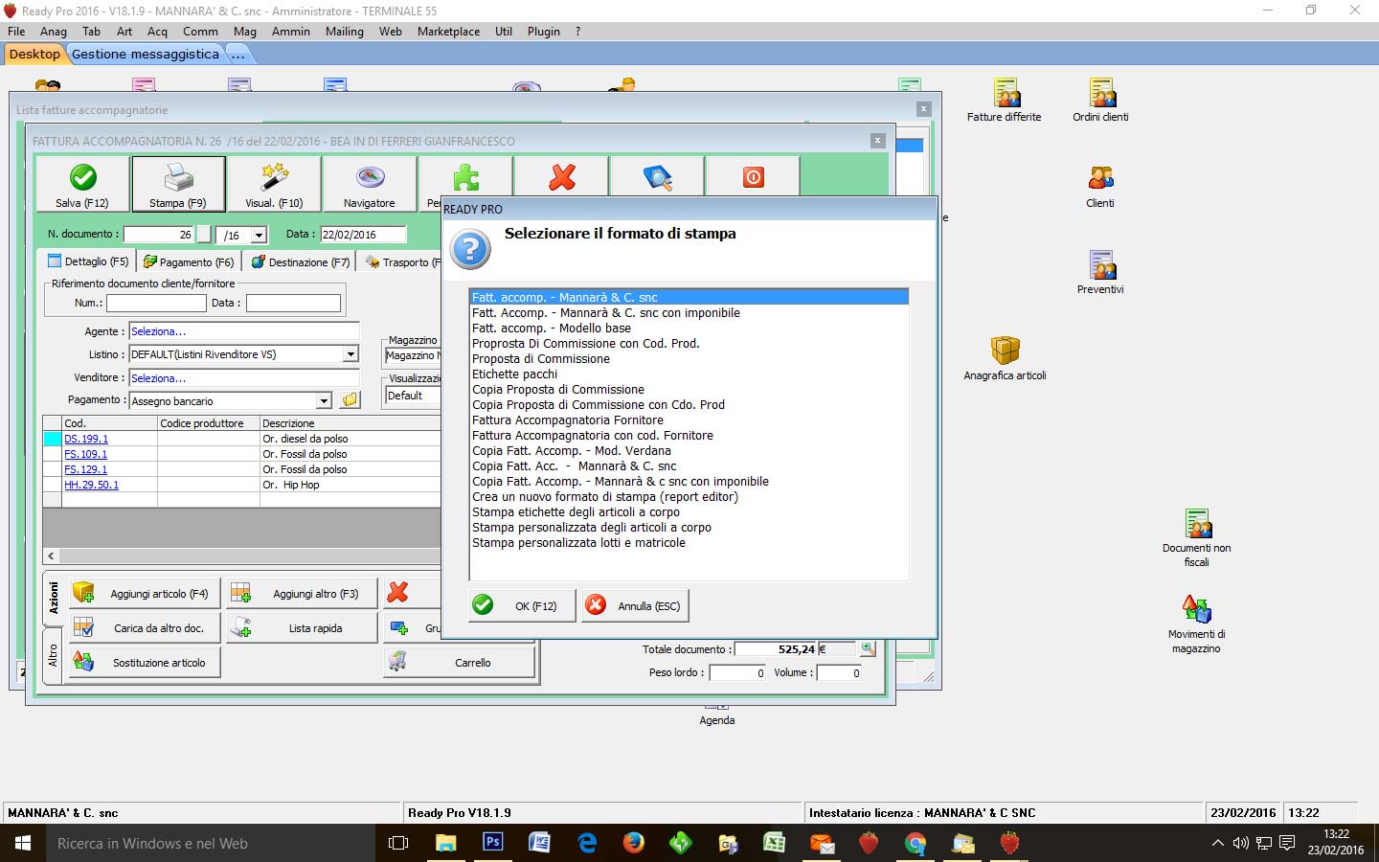This screenshot has width=1379, height=862.
Task: Click Stampa (F9) printer button
Action: 178,184
